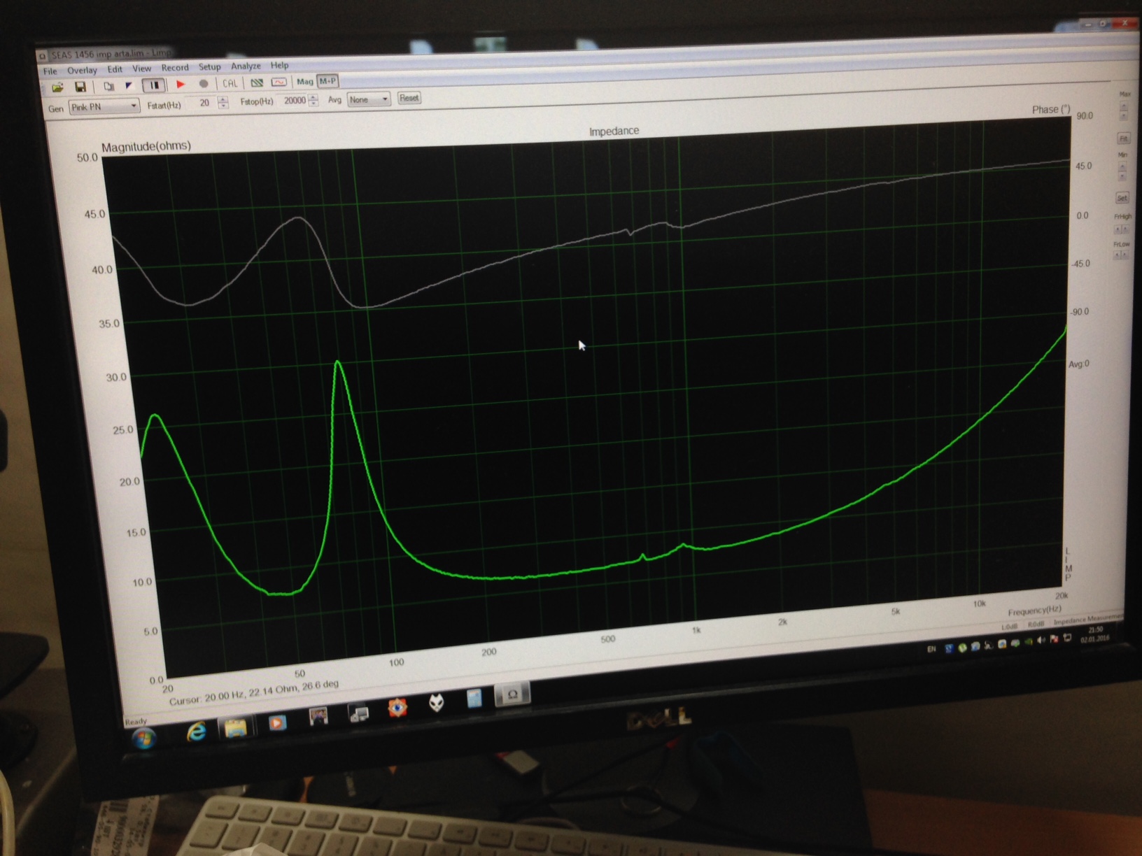Click the foobar2000 alien-head taskbar icon
The width and height of the screenshot is (1142, 856).
pos(437,702)
